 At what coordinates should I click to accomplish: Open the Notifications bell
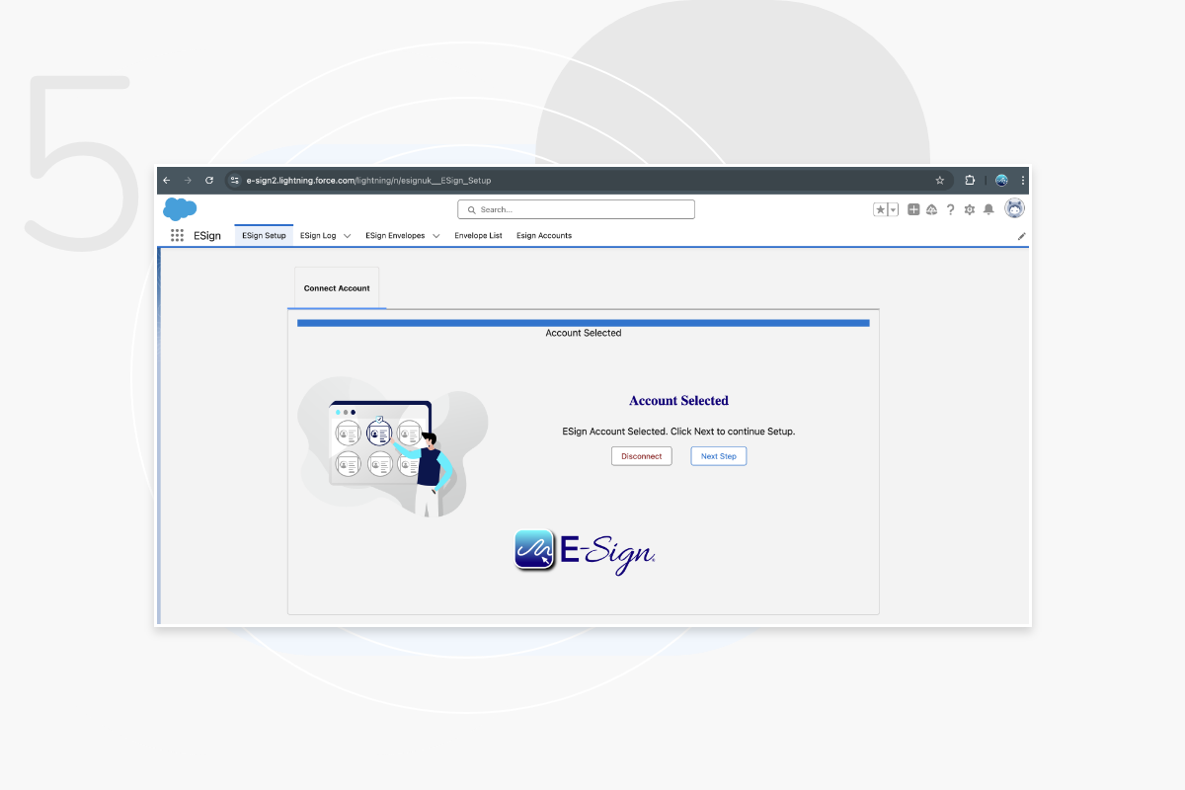[x=988, y=209]
